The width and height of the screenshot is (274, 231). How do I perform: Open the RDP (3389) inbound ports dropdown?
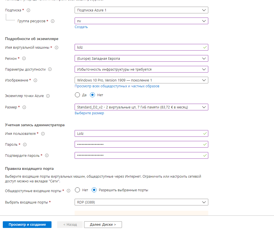[x=141, y=202]
